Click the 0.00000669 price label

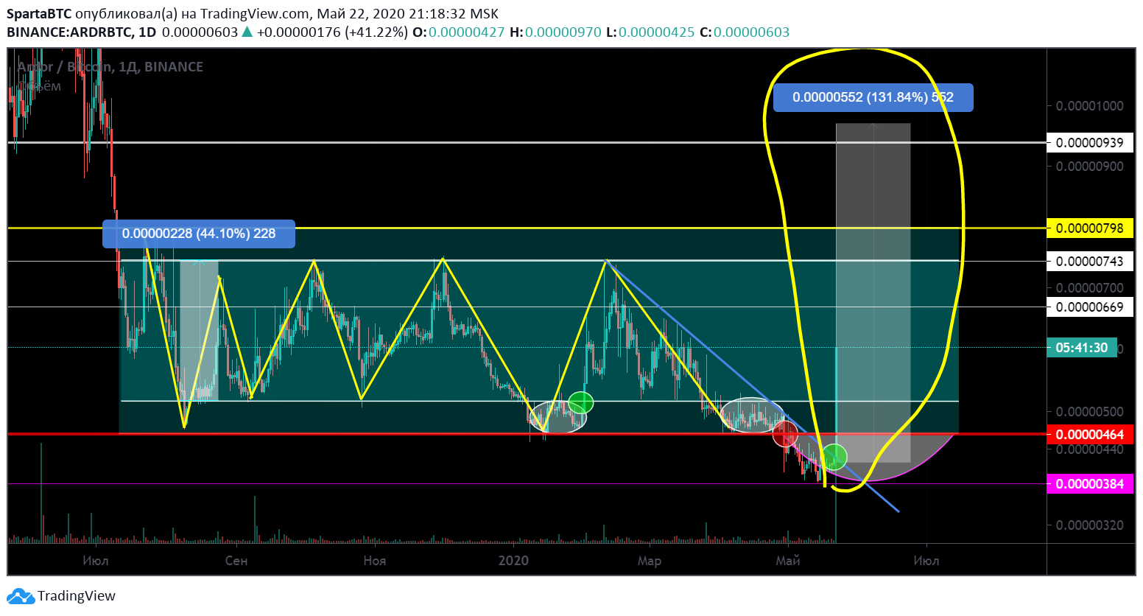pyautogui.click(x=1090, y=307)
